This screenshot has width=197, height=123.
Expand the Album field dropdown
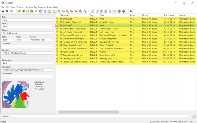click(x=53, y=33)
